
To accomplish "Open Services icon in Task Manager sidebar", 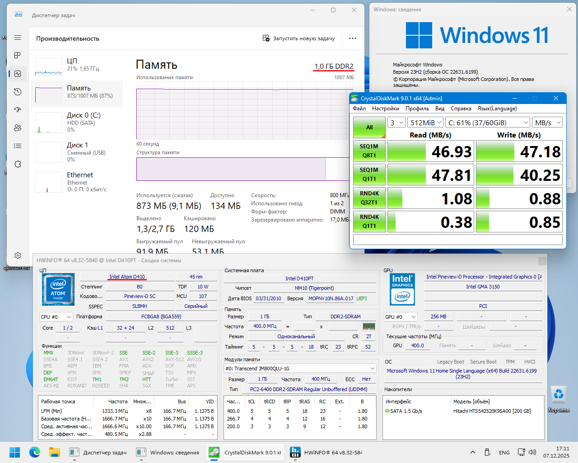I will pos(18,164).
